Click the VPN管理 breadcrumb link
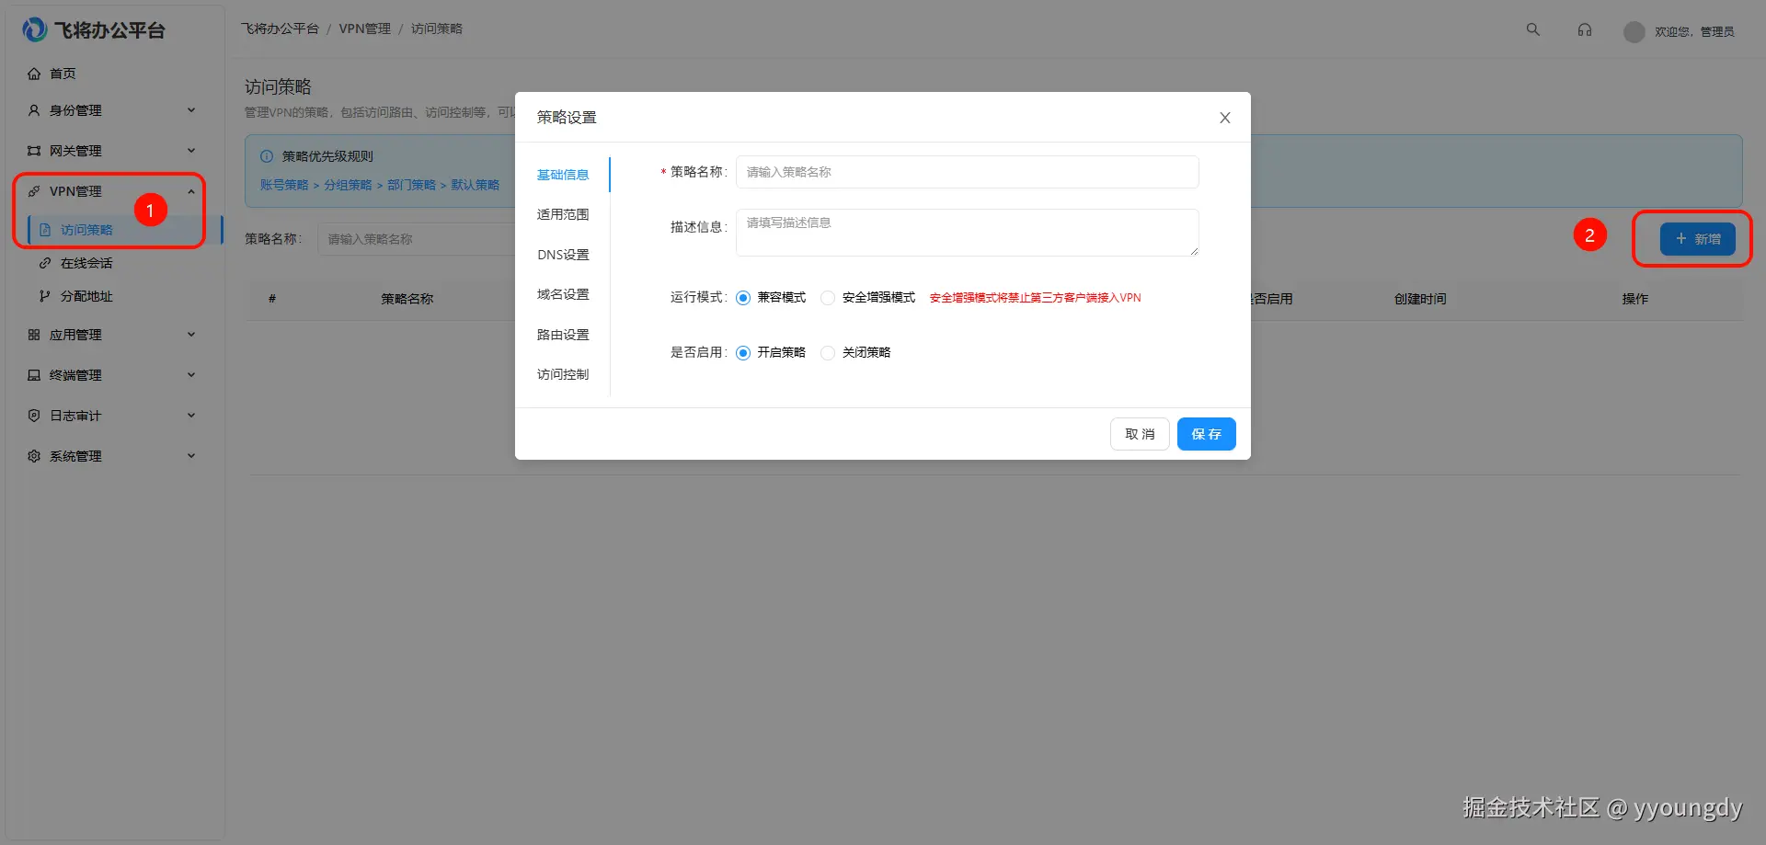1766x845 pixels. (365, 29)
